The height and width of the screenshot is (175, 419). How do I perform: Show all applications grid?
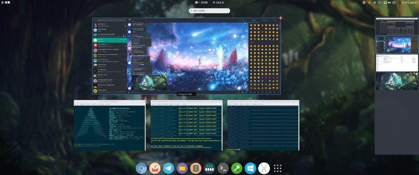[x=278, y=168]
